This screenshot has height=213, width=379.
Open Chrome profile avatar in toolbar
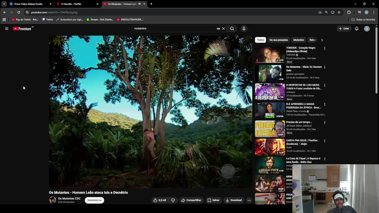367,12
